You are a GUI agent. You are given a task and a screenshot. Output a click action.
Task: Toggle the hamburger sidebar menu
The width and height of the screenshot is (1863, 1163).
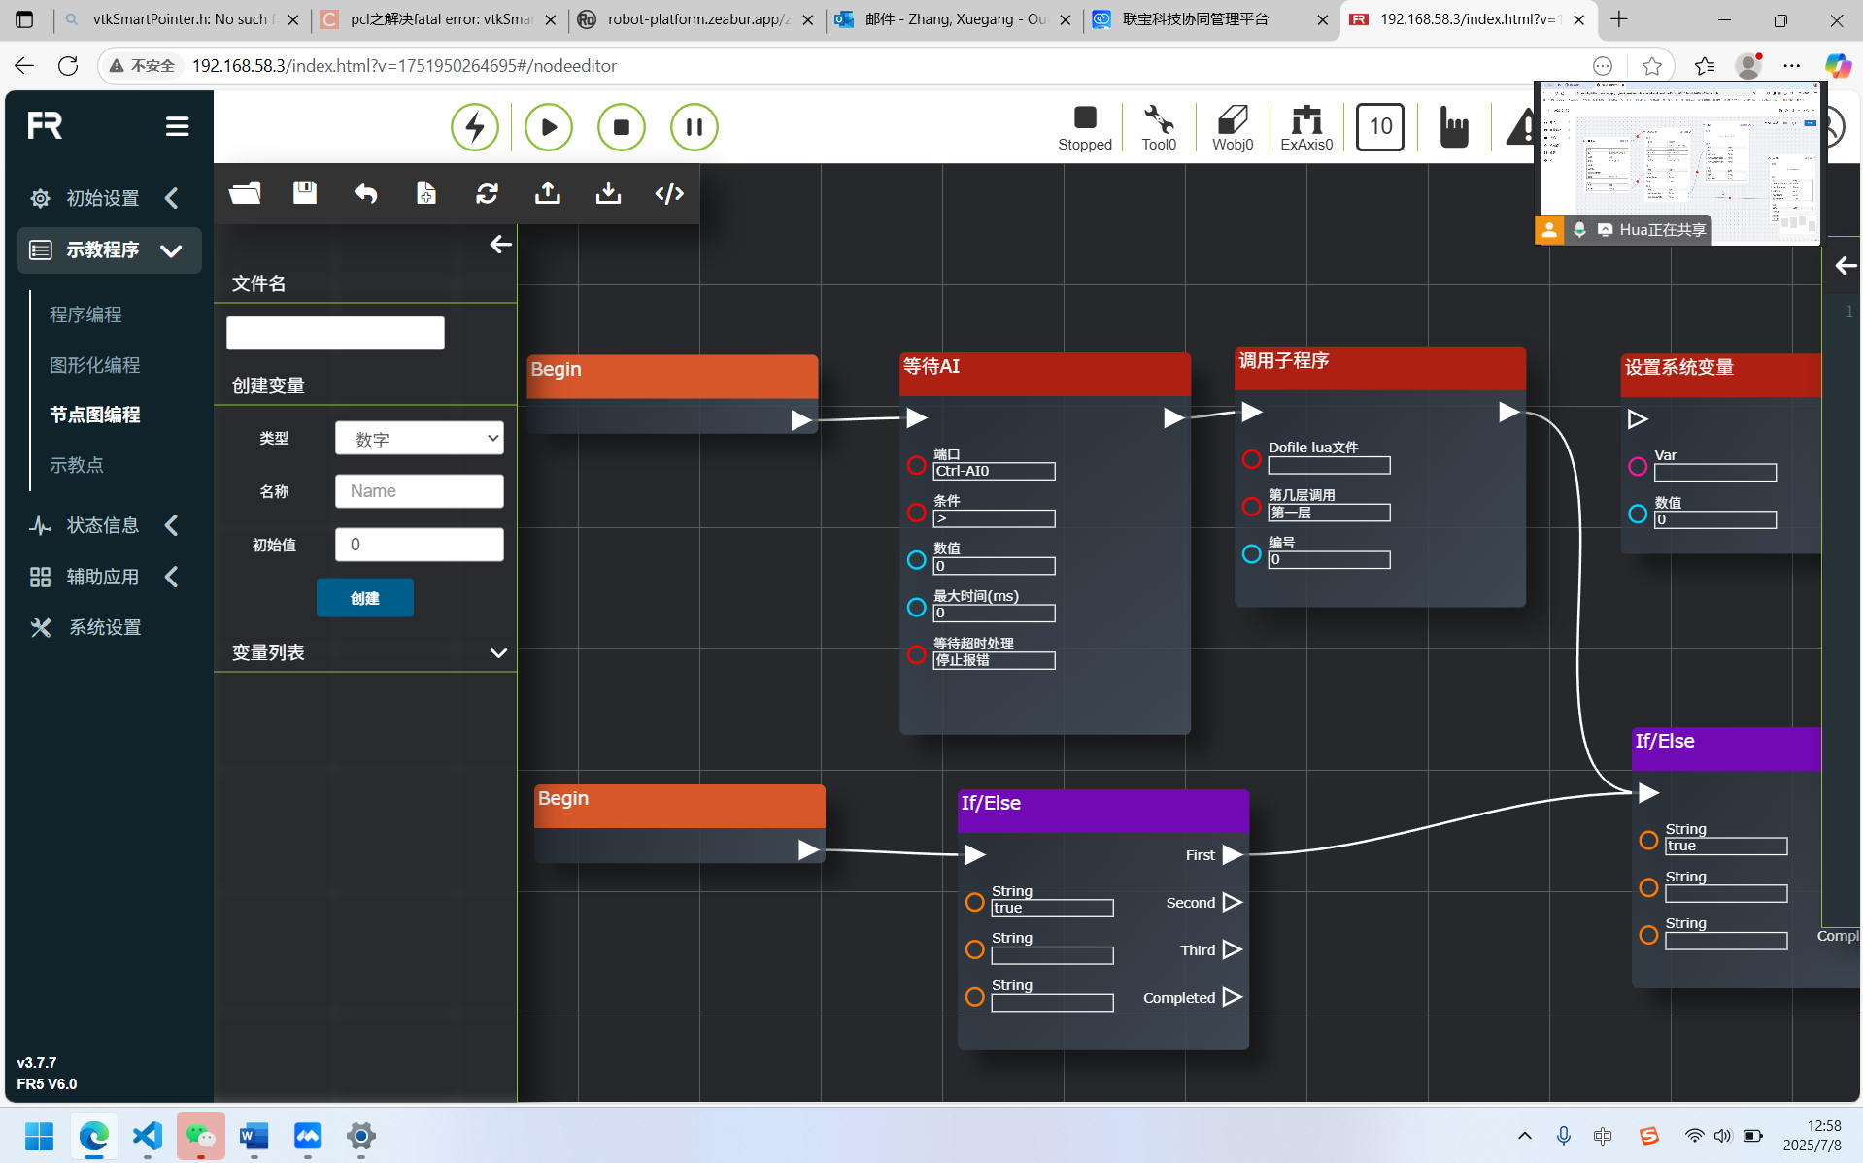[177, 126]
